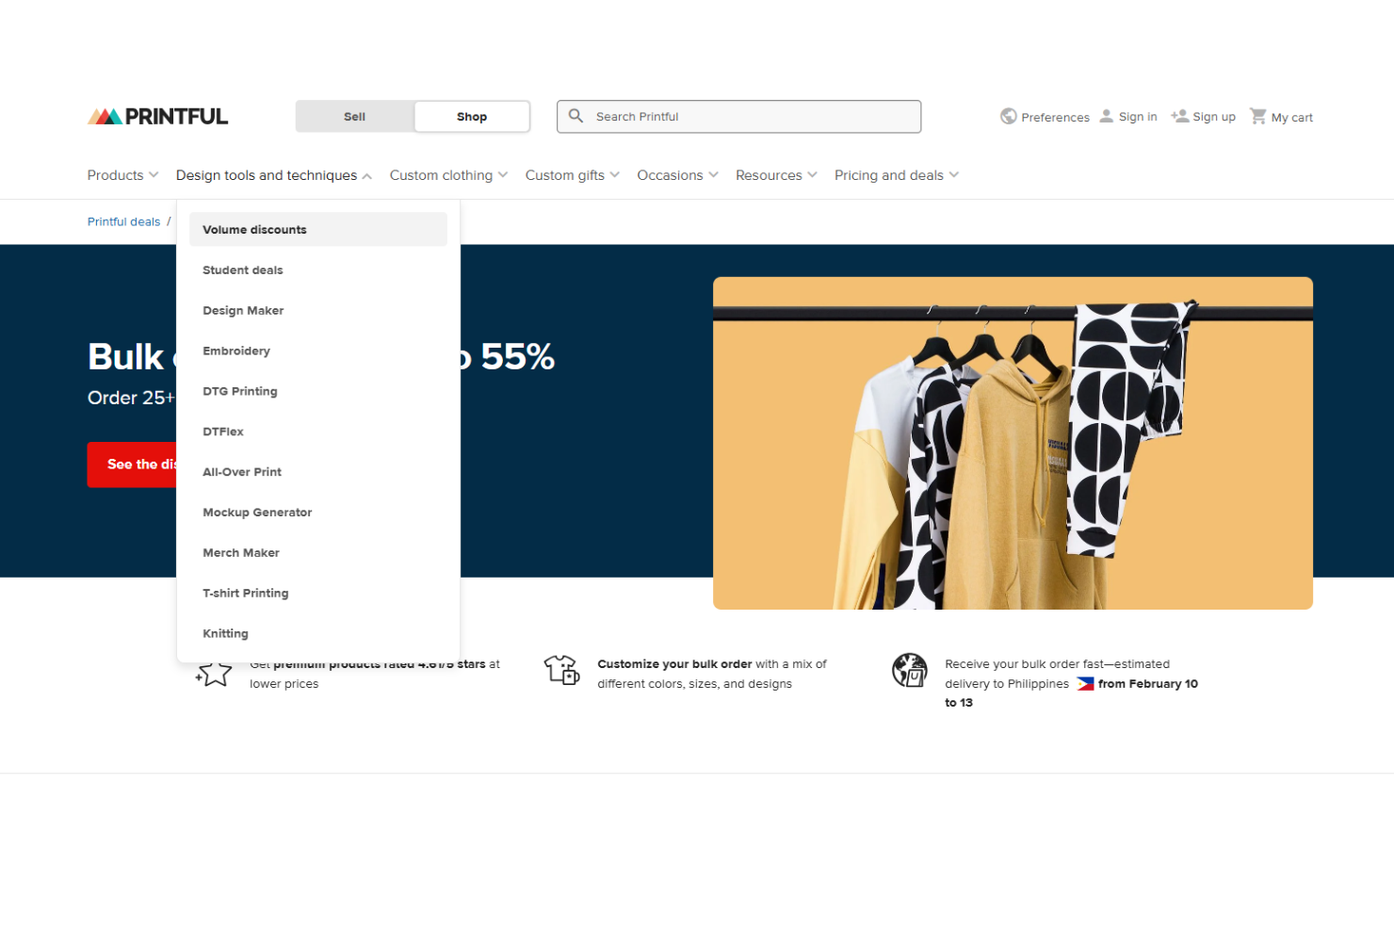This screenshot has width=1394, height=930.
Task: Click inside the Search Printful field
Action: [x=738, y=116]
